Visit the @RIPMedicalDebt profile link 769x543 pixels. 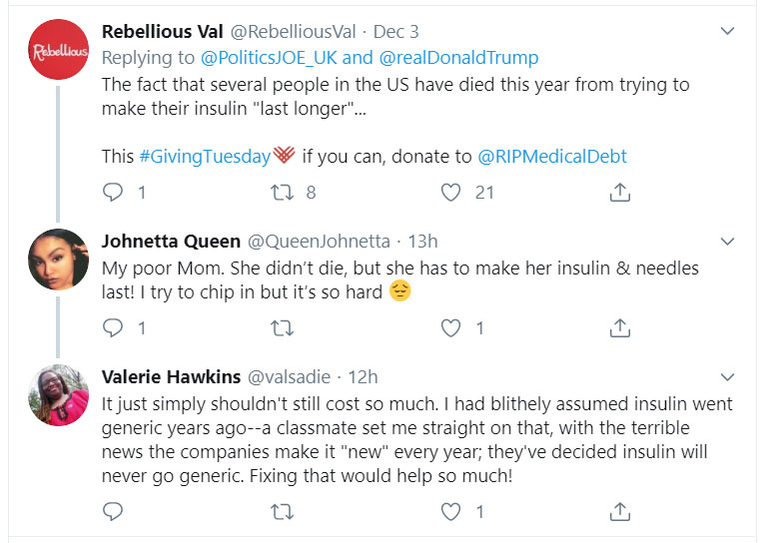[x=552, y=156]
